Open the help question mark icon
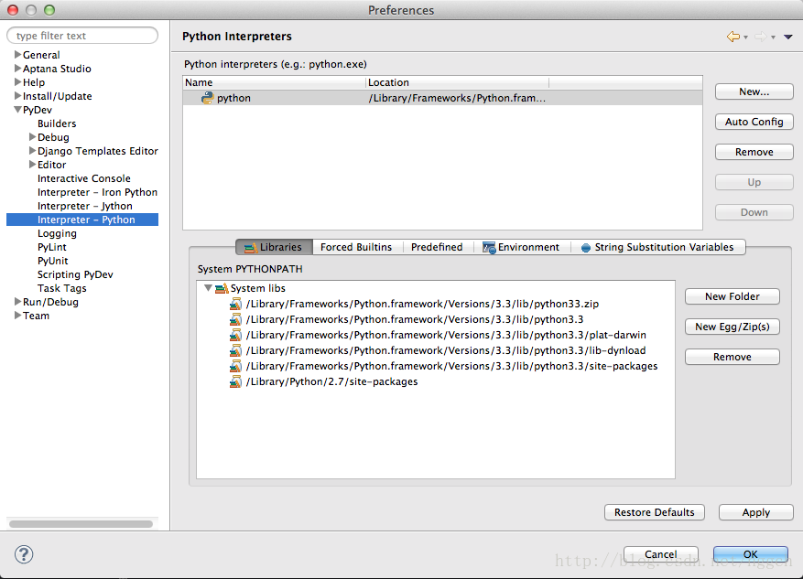Screen dimensions: 803x579 (x=24, y=554)
